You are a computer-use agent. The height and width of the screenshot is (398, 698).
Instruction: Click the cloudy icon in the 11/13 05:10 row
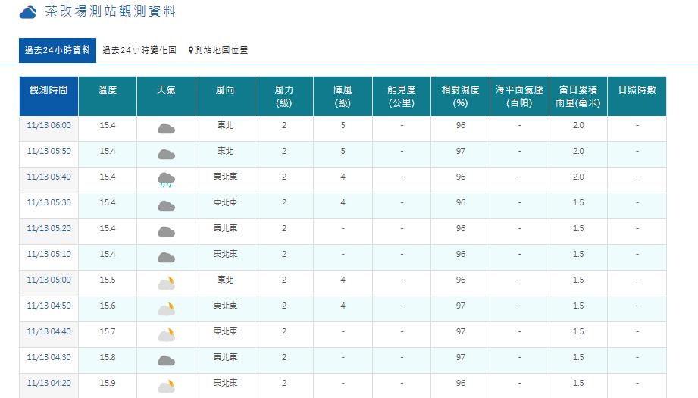(166, 258)
